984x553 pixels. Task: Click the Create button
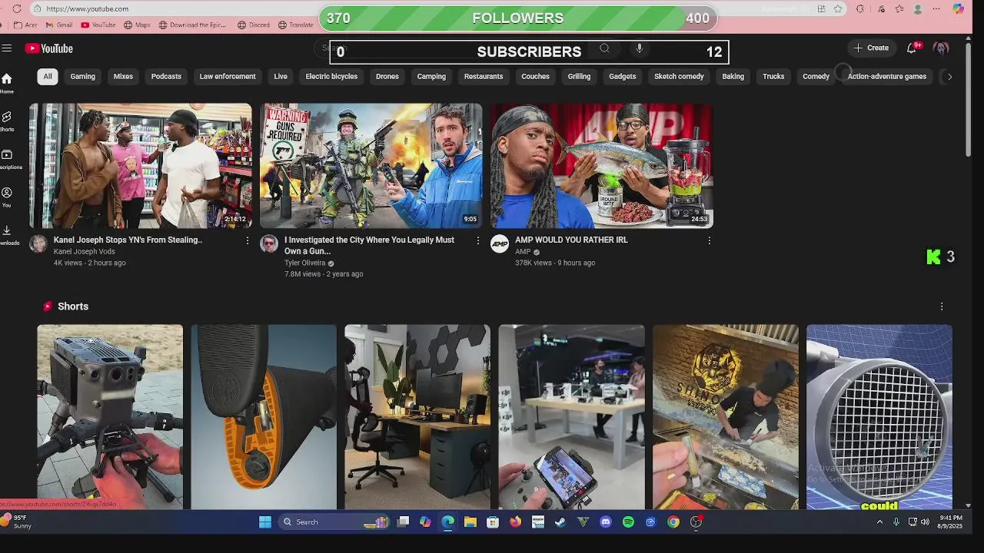tap(871, 48)
